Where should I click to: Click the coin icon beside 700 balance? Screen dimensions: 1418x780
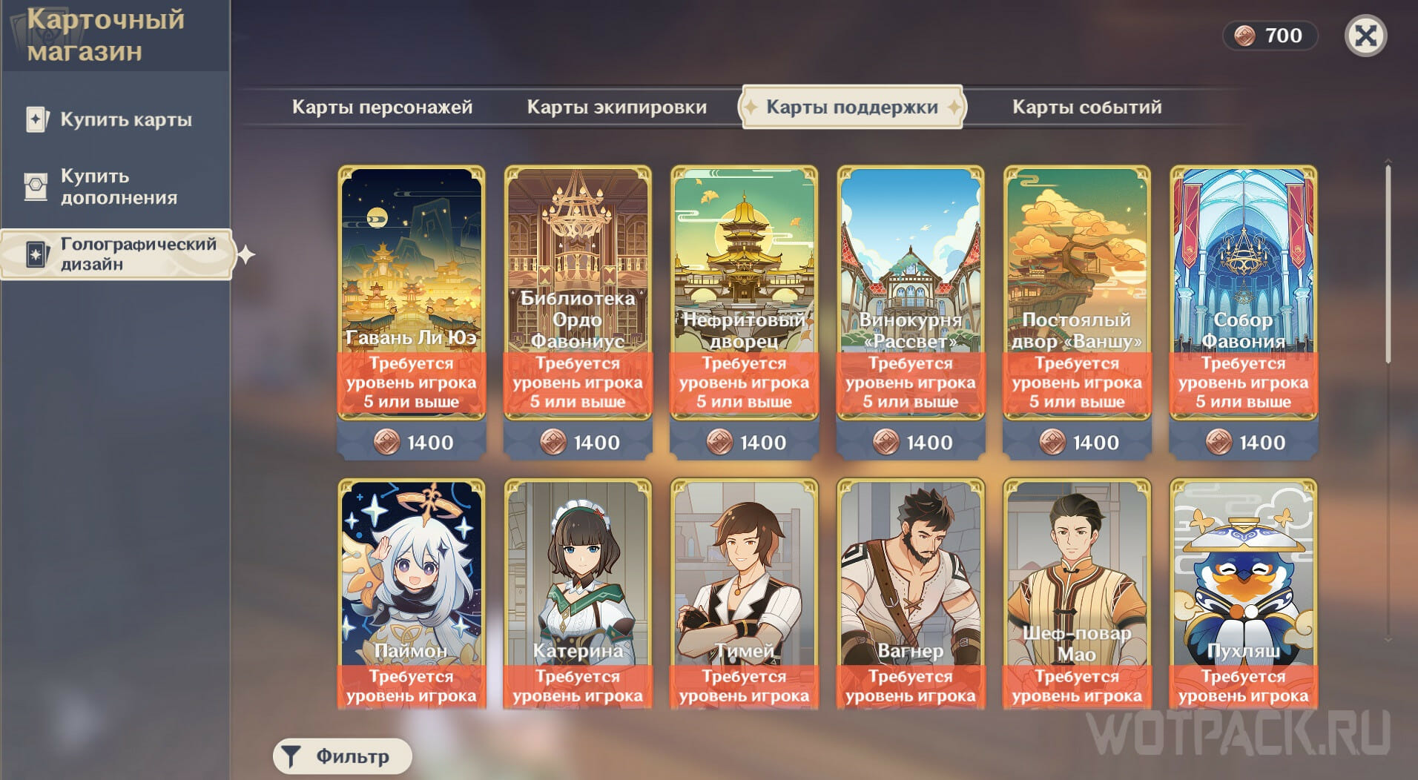click(x=1244, y=35)
